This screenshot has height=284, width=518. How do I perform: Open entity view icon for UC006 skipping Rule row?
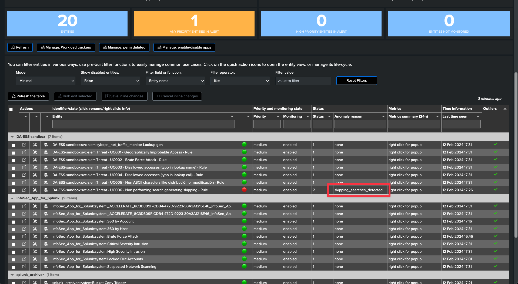pos(24,190)
